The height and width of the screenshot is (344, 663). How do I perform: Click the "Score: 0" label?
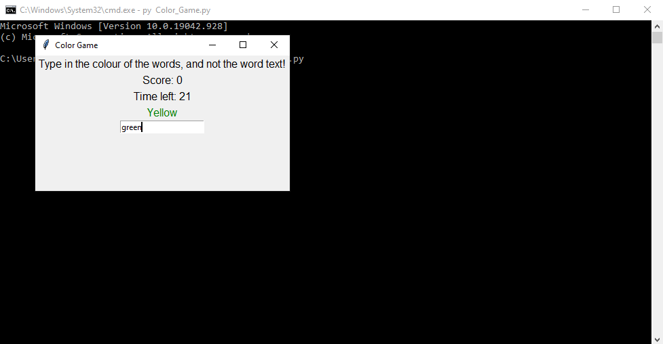(162, 80)
